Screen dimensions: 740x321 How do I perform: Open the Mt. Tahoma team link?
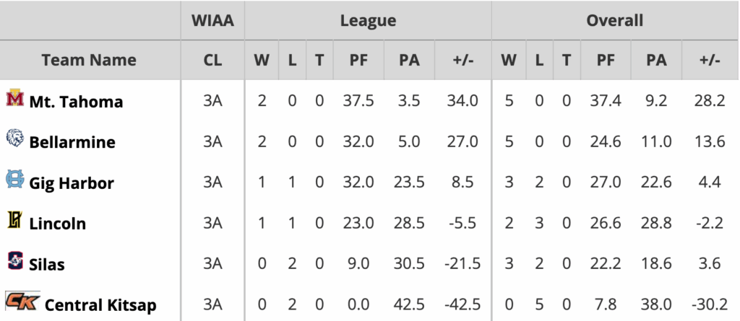point(76,102)
